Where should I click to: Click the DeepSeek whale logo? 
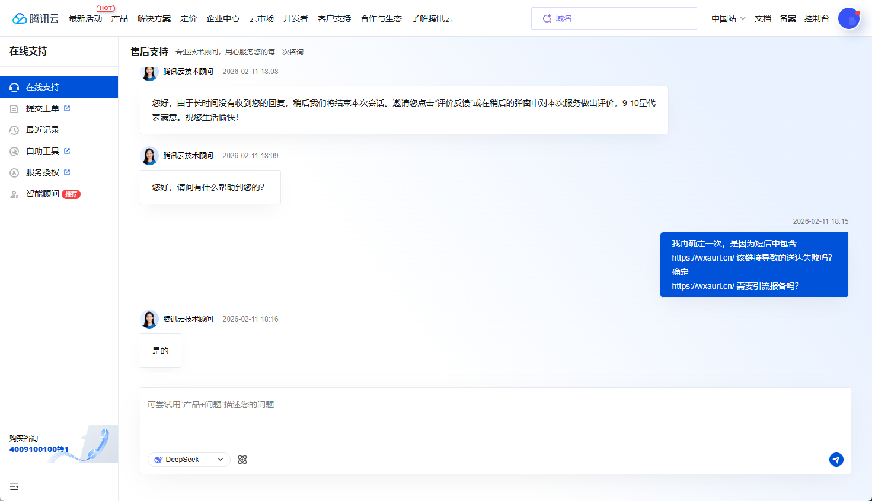point(158,460)
